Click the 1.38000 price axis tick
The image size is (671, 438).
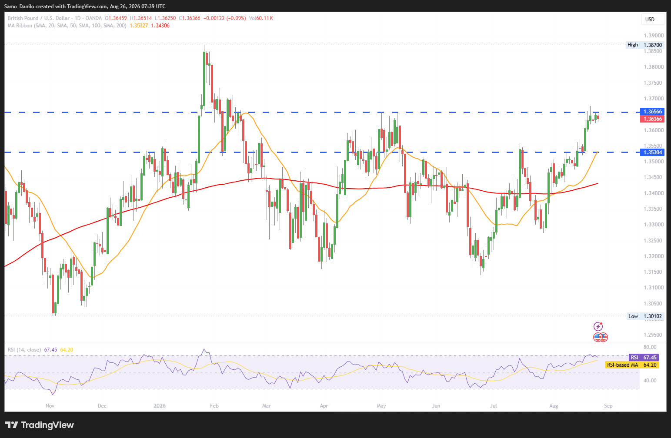tap(654, 67)
